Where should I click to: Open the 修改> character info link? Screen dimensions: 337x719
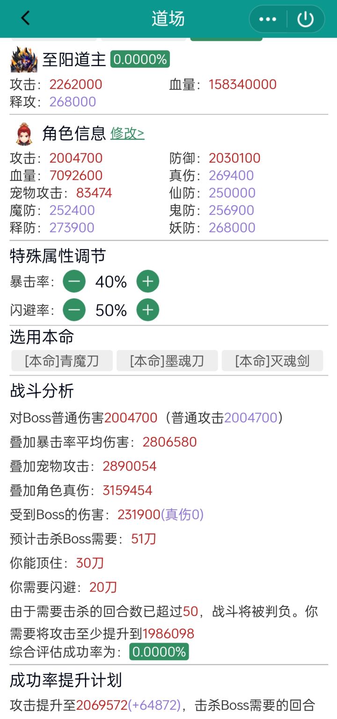coord(127,134)
